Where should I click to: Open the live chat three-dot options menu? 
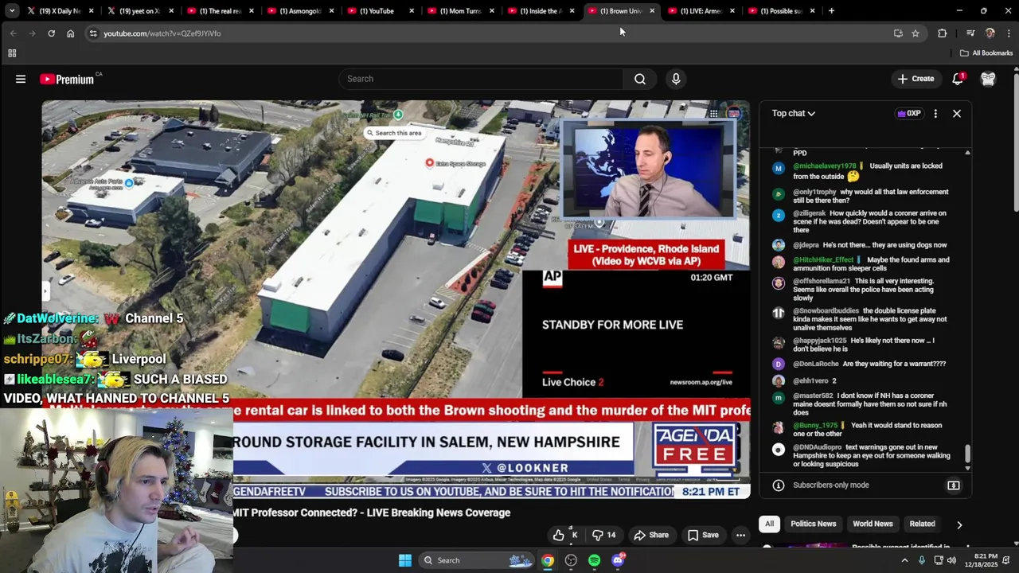click(935, 114)
